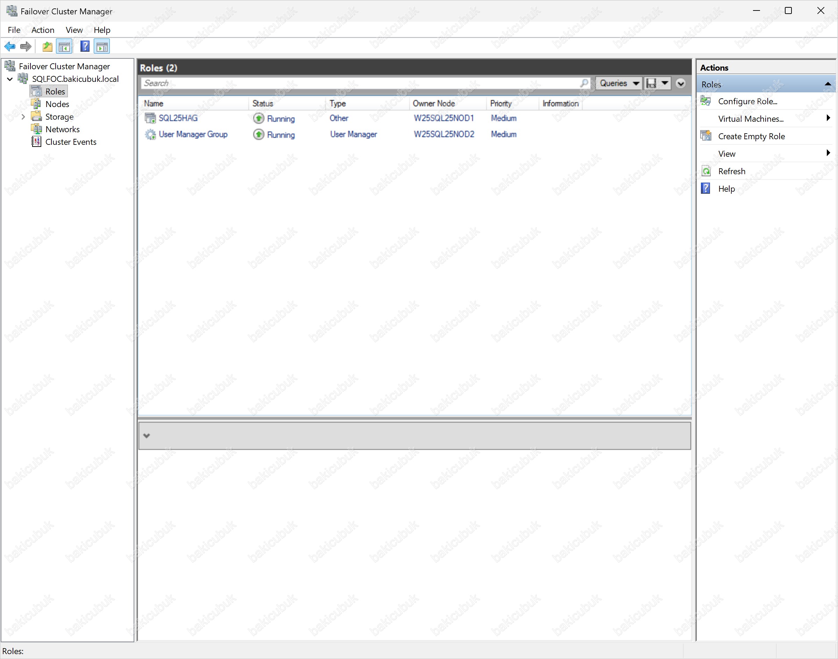The image size is (838, 659).
Task: Click the Refresh icon in Actions pane
Action: 706,171
